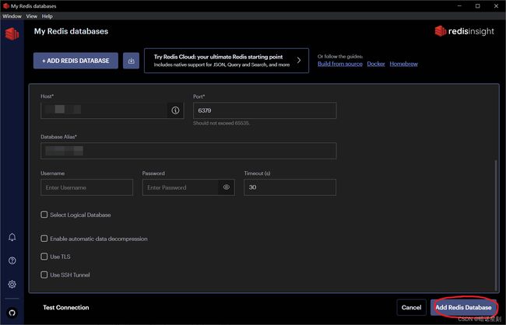506x325 pixels.
Task: Open the View menu
Action: [32, 16]
